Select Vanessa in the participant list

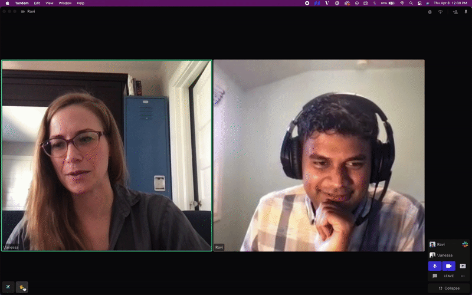point(444,255)
